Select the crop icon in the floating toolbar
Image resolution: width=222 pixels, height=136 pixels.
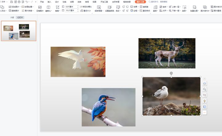pos(204,95)
